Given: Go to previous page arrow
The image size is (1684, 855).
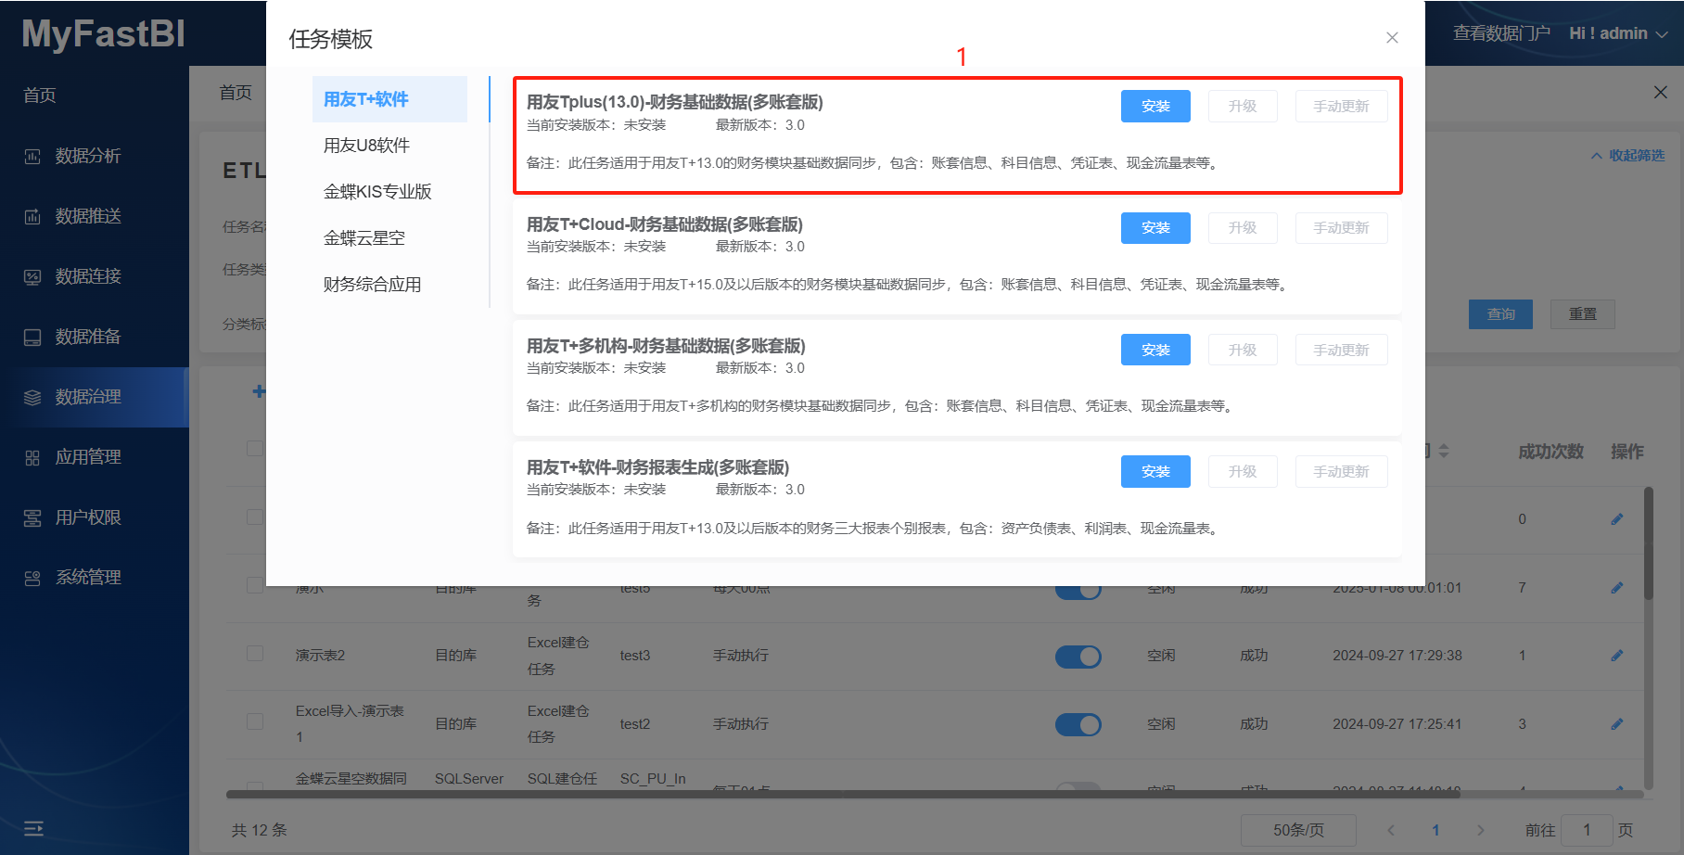Looking at the screenshot, I should click(1391, 830).
